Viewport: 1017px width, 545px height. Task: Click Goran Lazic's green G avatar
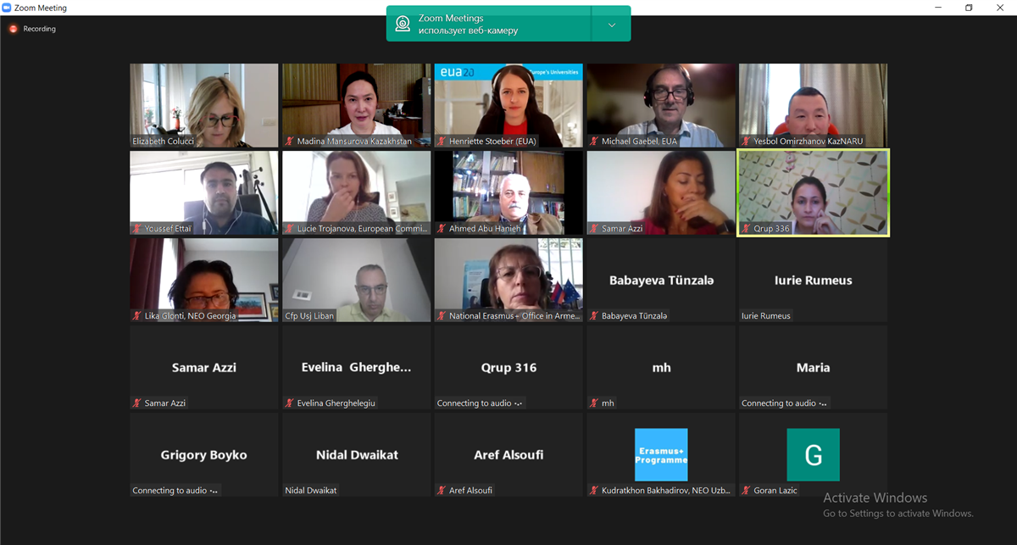click(x=814, y=455)
